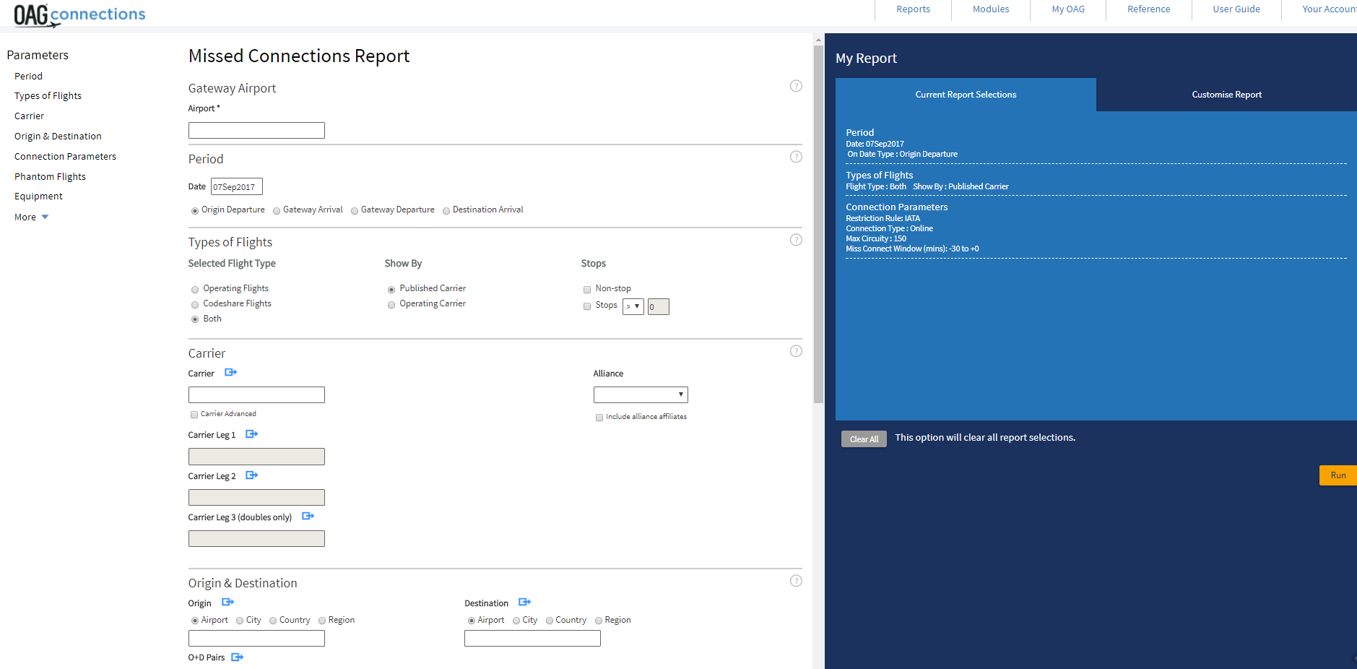Screen dimensions: 1357x669
Task: Choose Operating Carrier under Show By
Action: pyautogui.click(x=391, y=305)
